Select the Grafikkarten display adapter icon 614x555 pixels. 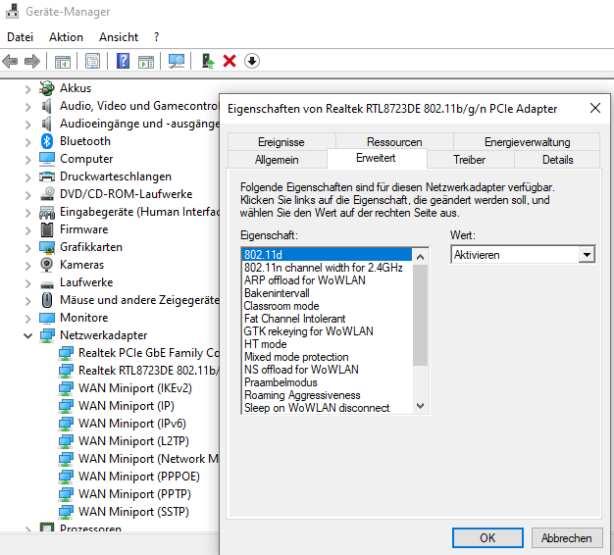coord(47,247)
